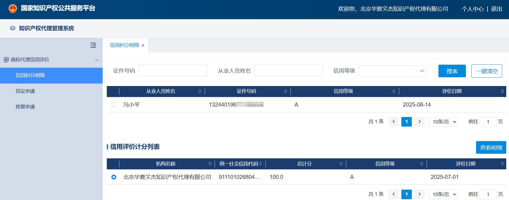The image size is (509, 200).
Task: Click page 1 button in lower pagination
Action: point(407,194)
